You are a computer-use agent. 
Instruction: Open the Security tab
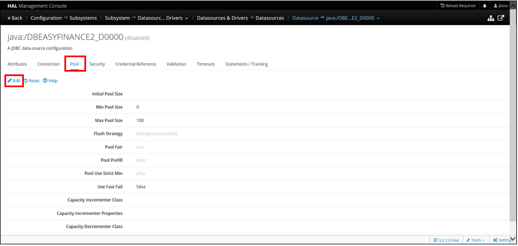pyautogui.click(x=97, y=64)
